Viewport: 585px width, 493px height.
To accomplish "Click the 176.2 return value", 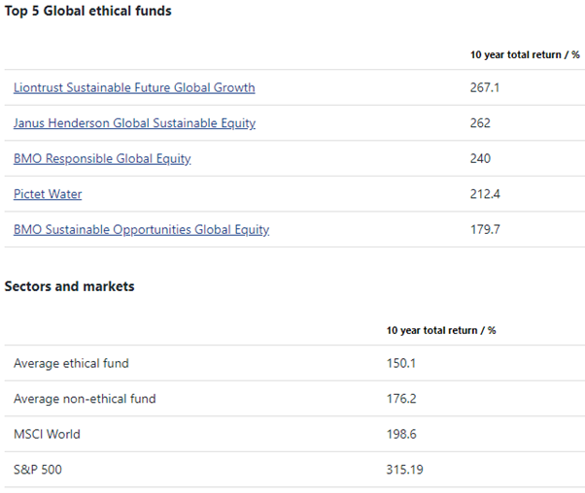I will pyautogui.click(x=401, y=398).
